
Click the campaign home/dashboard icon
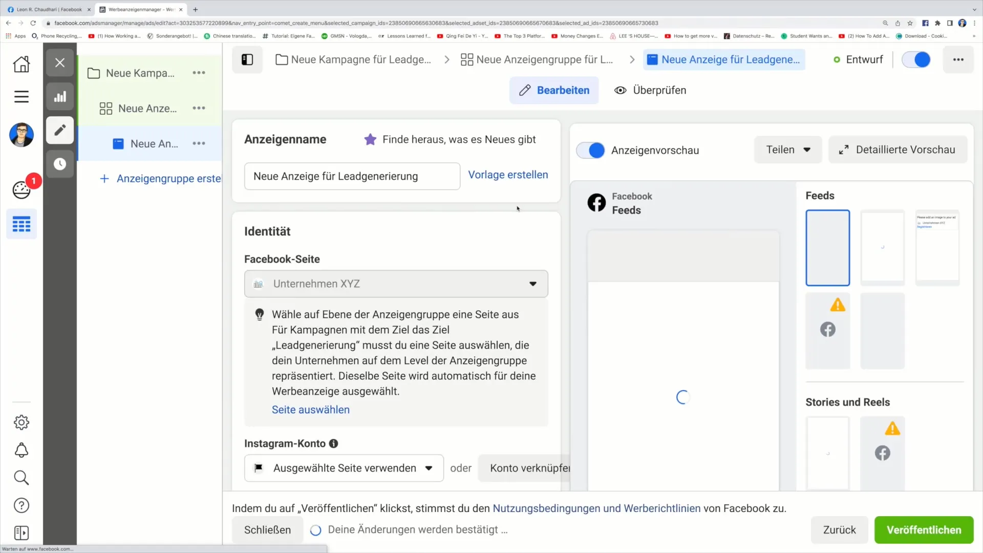coord(22,63)
